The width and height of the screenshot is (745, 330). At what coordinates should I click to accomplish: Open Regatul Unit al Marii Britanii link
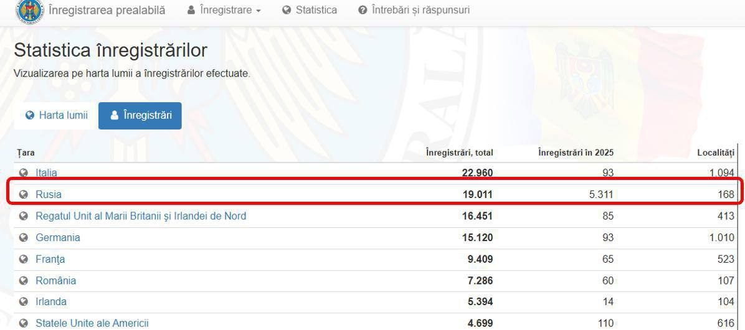[141, 216]
